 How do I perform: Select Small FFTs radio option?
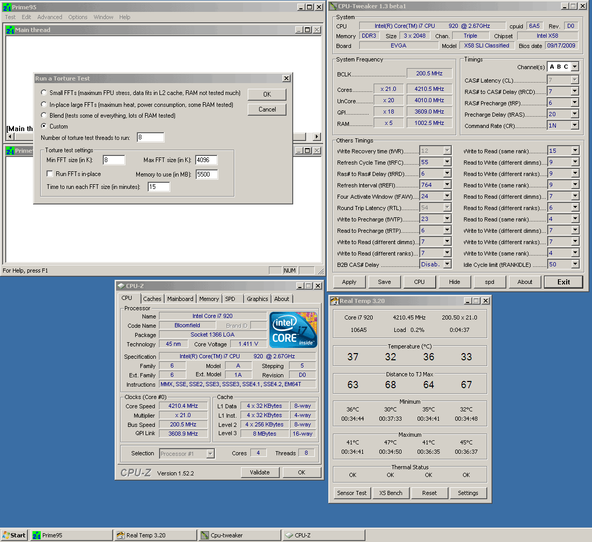coord(44,92)
